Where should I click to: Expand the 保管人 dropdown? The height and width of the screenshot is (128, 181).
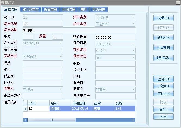61,89
